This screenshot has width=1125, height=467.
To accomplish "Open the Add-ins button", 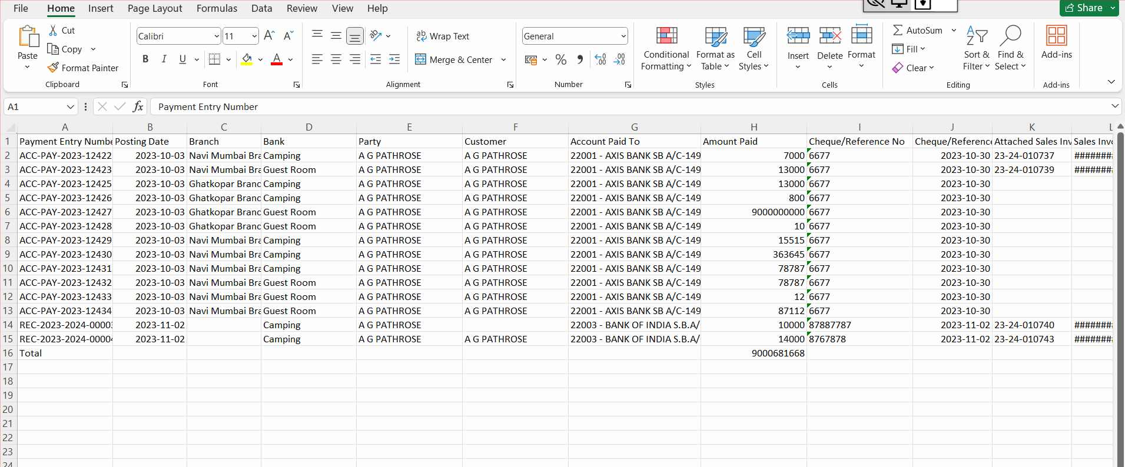I will coord(1056,42).
